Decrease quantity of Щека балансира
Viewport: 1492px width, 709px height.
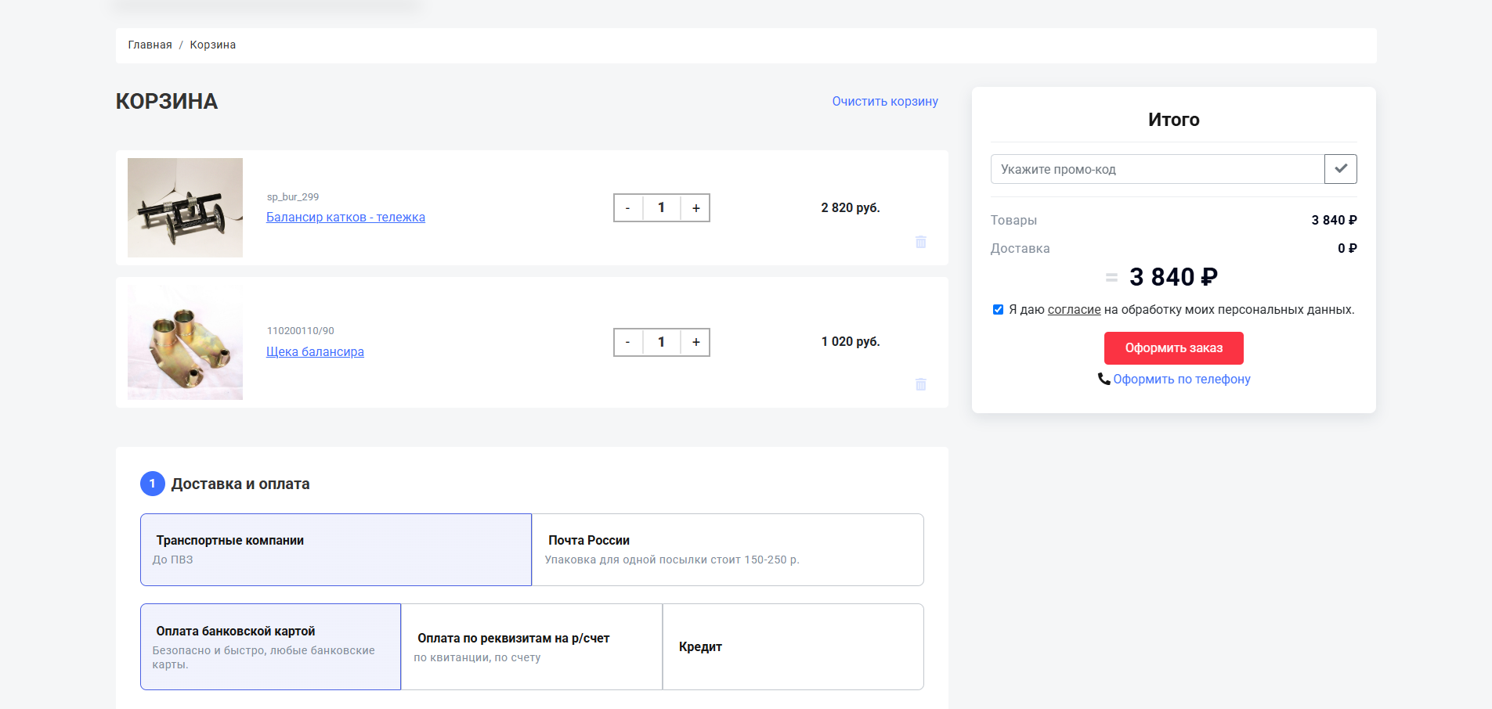pos(628,342)
